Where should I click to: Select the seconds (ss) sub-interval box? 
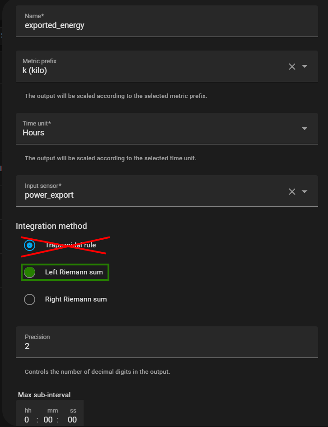pos(72,420)
